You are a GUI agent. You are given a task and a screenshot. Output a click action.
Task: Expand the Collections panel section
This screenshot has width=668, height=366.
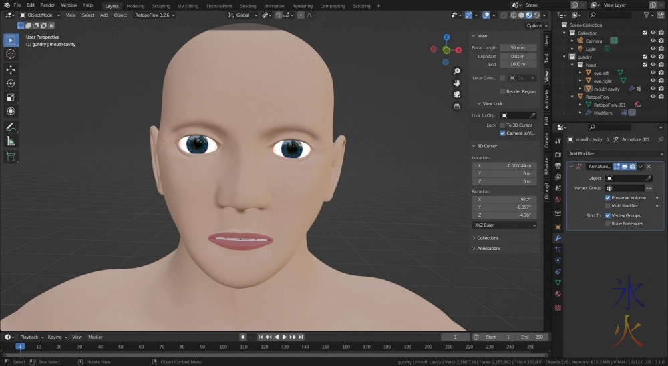click(487, 238)
